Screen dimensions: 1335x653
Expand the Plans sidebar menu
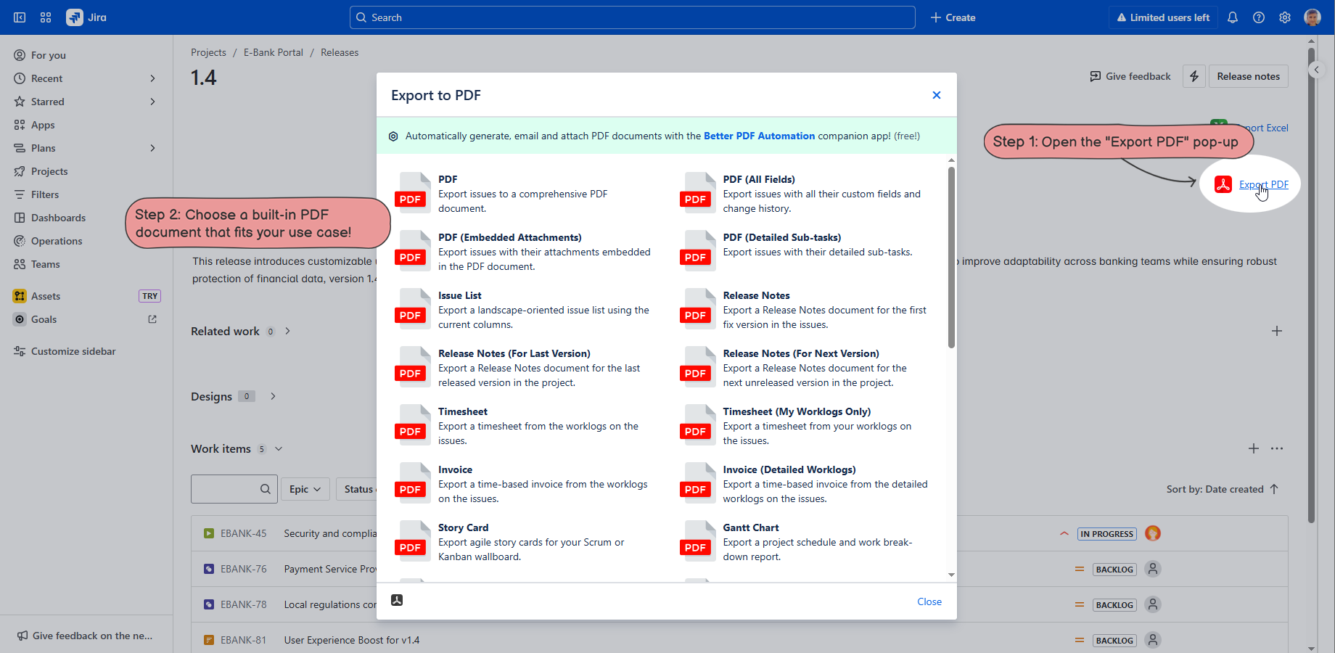tap(152, 148)
